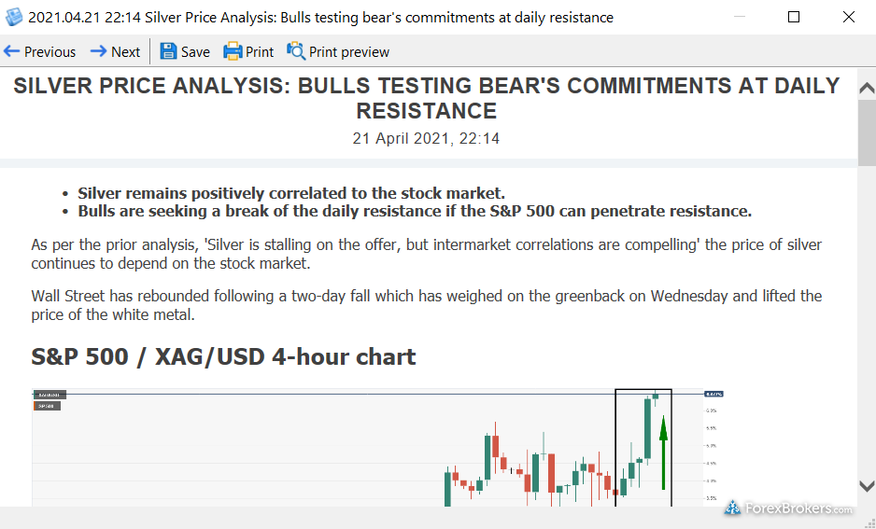Click the floppy disk Save icon
The image size is (876, 529).
168,51
